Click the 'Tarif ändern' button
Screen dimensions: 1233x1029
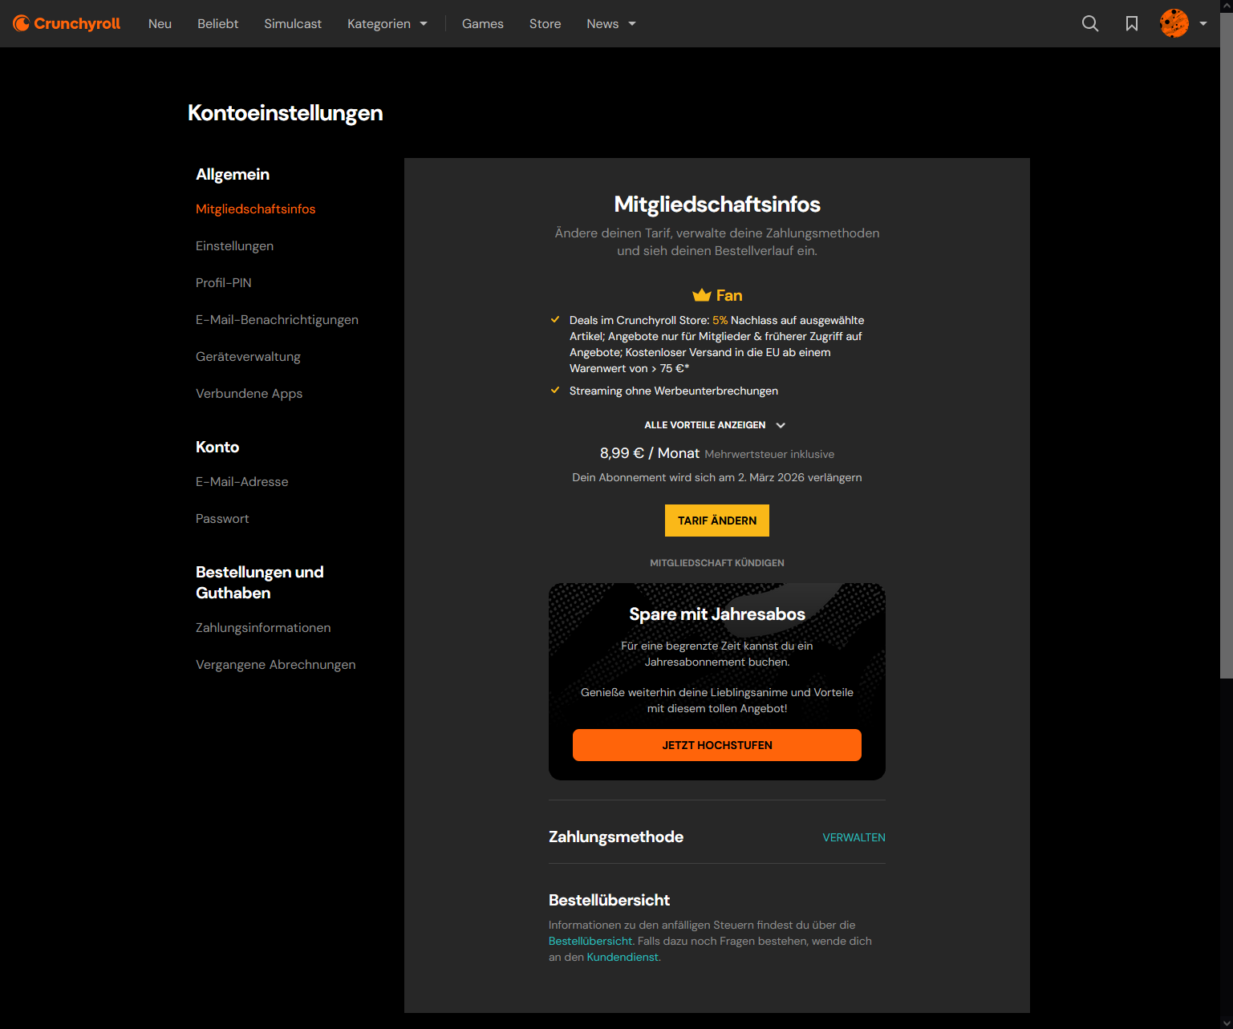click(716, 520)
